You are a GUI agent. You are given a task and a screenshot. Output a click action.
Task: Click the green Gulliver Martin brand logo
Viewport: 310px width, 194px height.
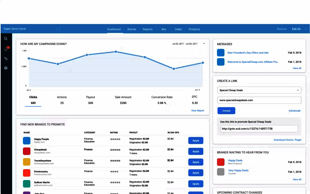pyautogui.click(x=27, y=184)
